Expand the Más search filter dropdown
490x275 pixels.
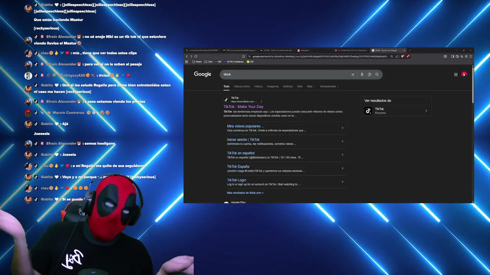pyautogui.click(x=311, y=86)
